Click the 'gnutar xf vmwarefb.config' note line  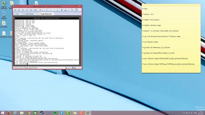point(159,53)
